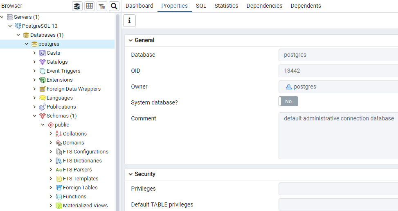The height and width of the screenshot is (211, 398).
Task: Click the Collations node icon
Action: tap(58, 134)
